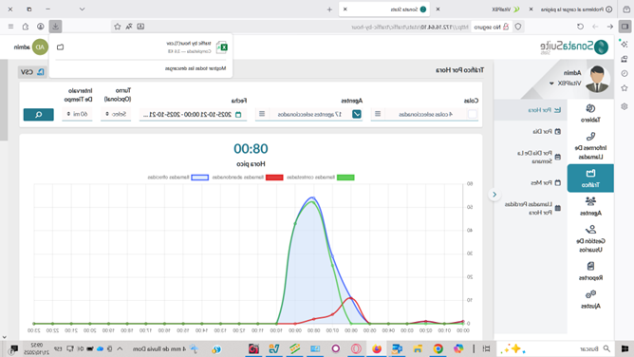Open the browser hamburger menu
Image resolution: width=634 pixels, height=357 pixels.
(11, 27)
